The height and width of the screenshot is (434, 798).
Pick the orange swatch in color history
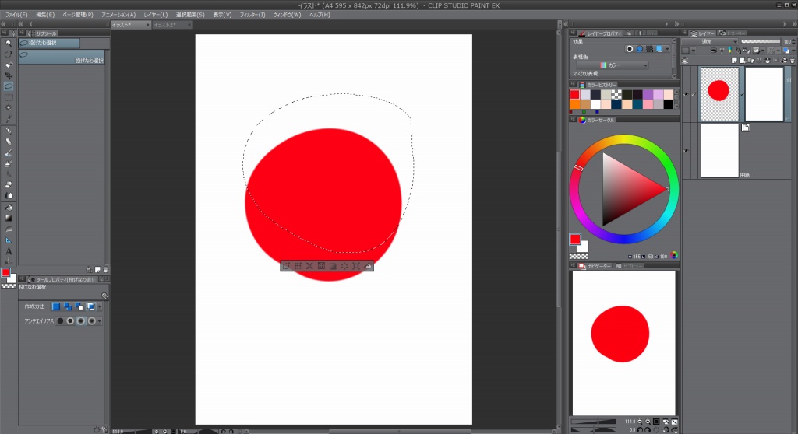click(574, 104)
